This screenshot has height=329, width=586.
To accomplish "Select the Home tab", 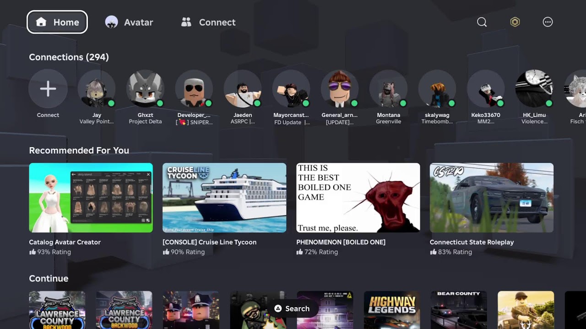I will coord(57,22).
